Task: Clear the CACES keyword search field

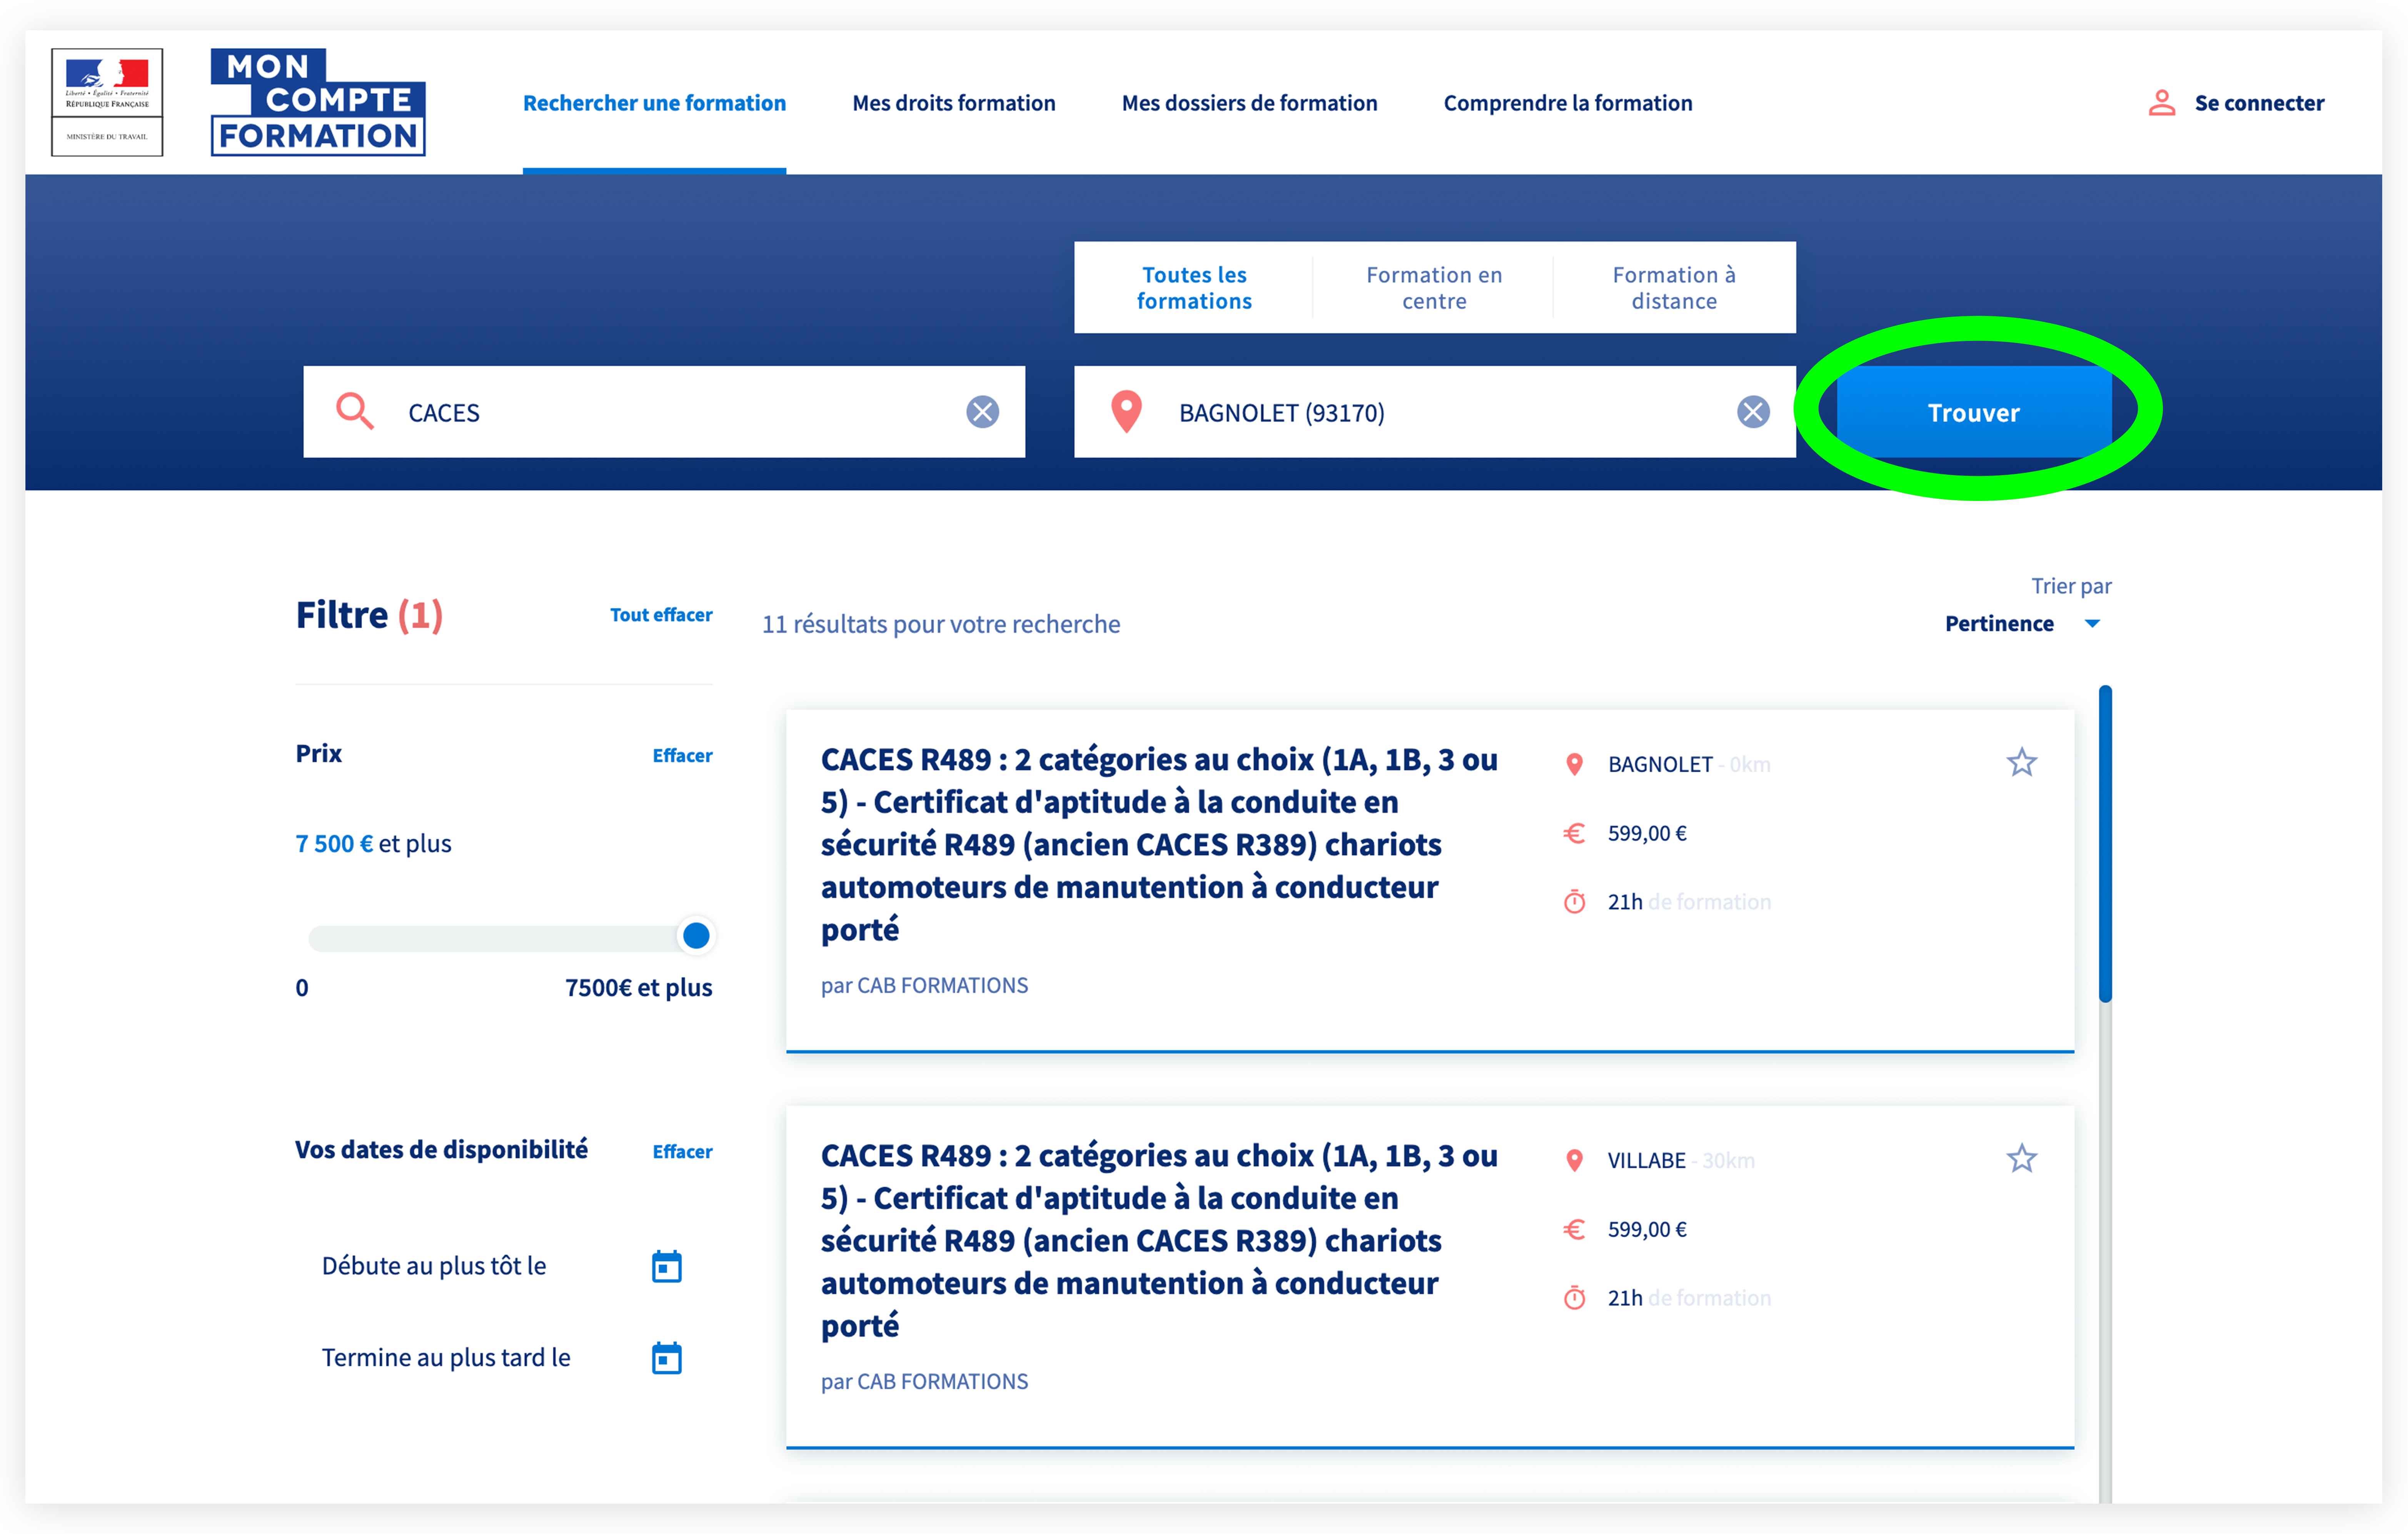Action: point(982,412)
